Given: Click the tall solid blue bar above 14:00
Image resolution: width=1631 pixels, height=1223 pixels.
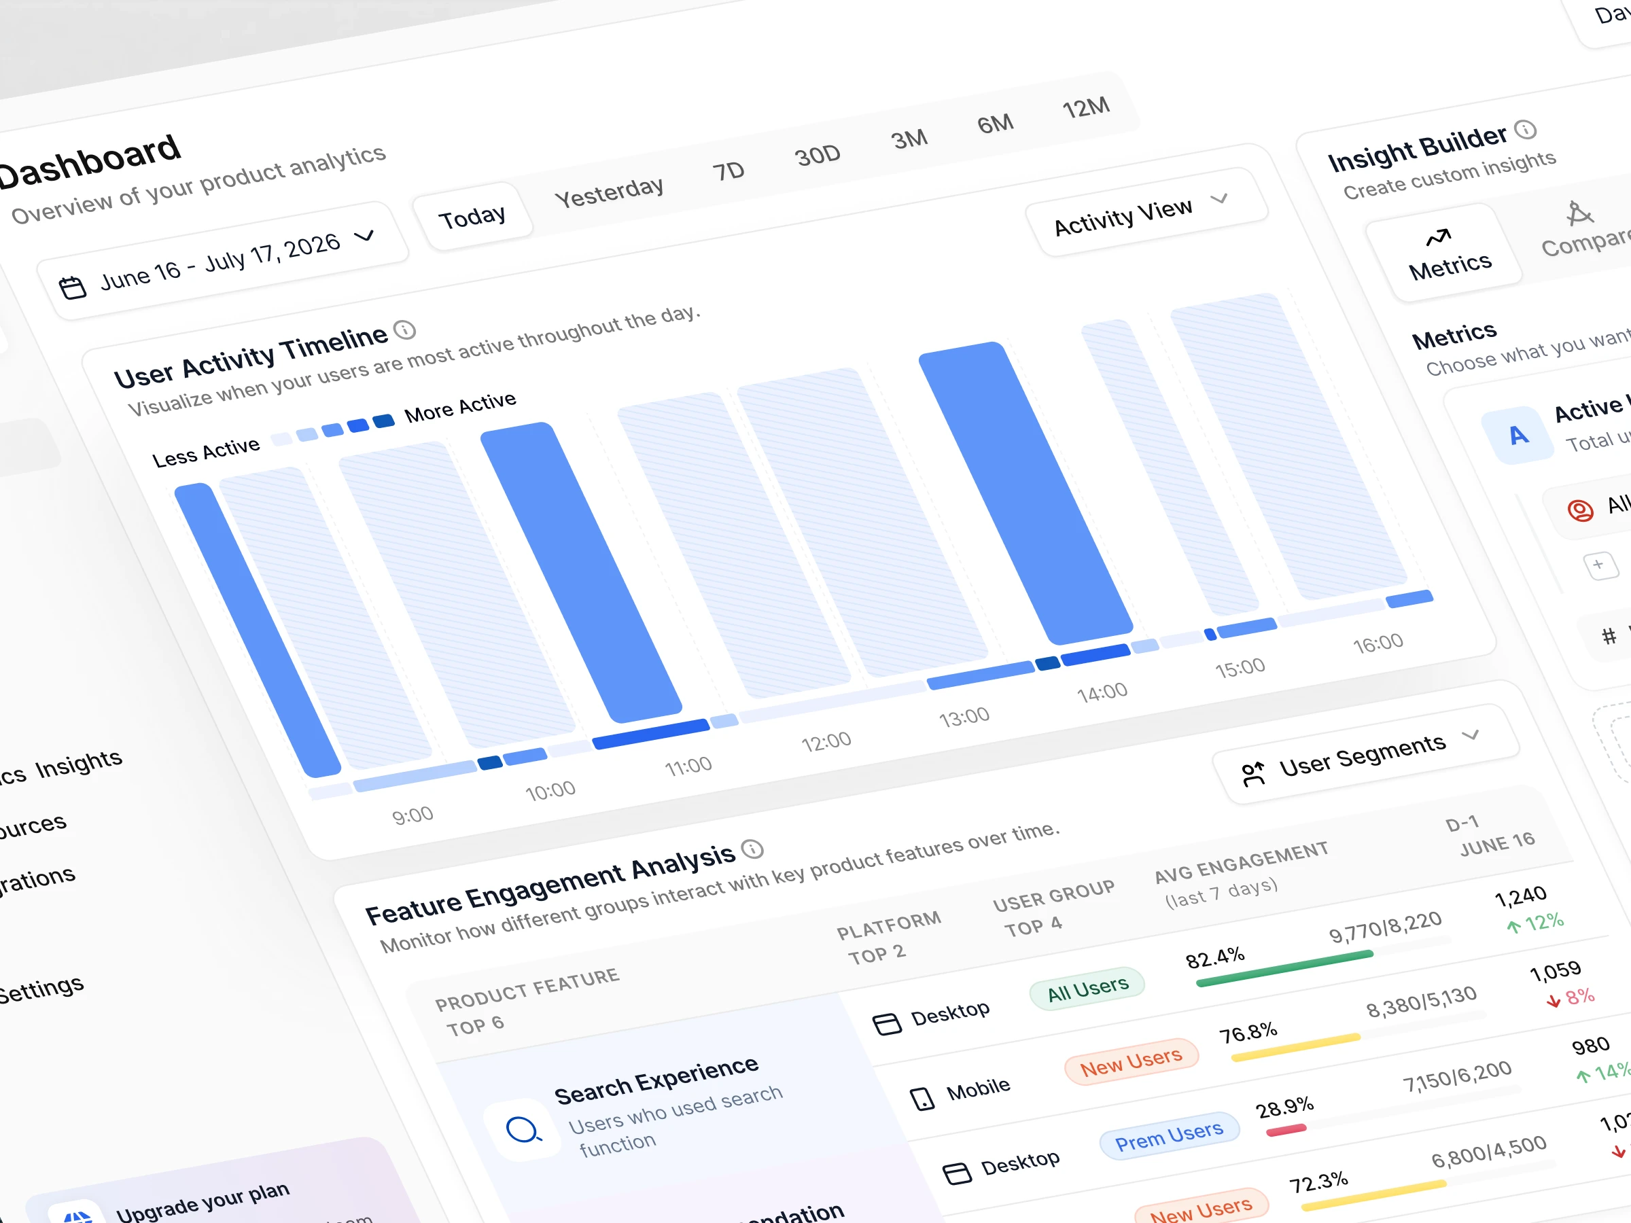Looking at the screenshot, I should click(1025, 493).
